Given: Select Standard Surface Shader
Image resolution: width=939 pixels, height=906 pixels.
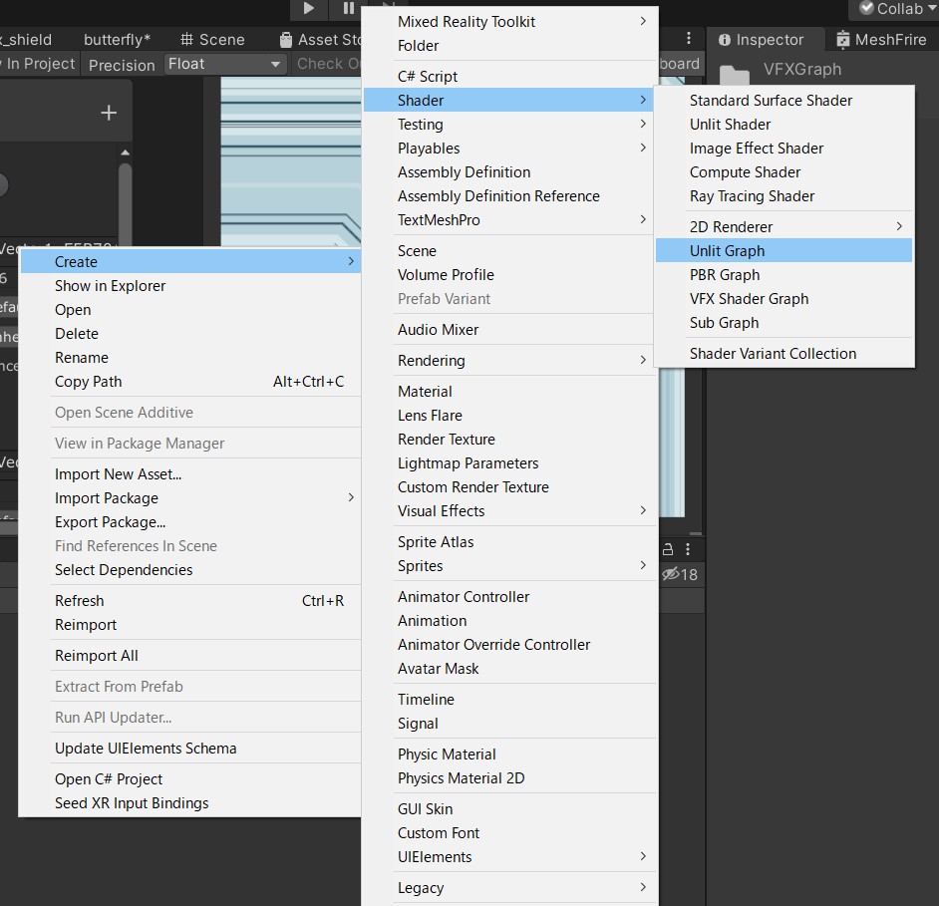Looking at the screenshot, I should point(783,100).
